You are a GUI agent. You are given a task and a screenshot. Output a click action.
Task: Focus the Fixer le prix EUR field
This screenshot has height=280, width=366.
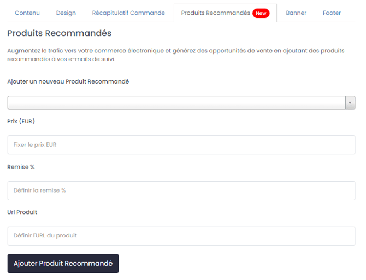click(181, 145)
